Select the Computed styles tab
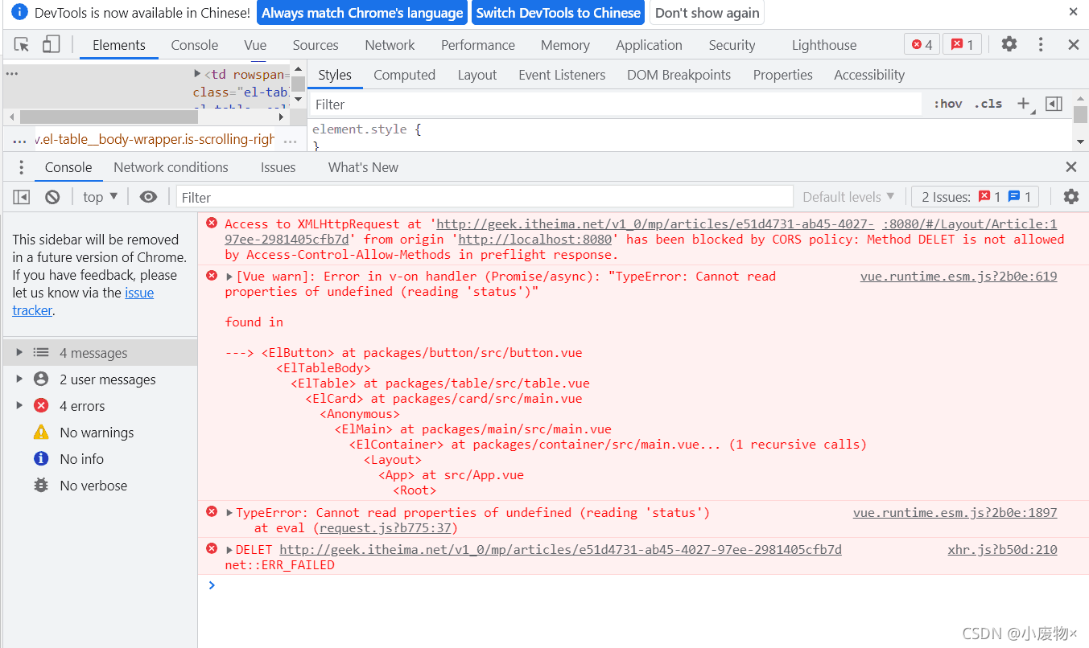Screen dimensions: 1089x648 click(x=404, y=75)
